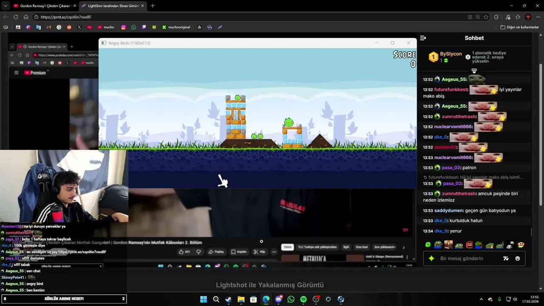Open the Google Translate bookmark icon
544x306 pixels.
(x=38, y=27)
